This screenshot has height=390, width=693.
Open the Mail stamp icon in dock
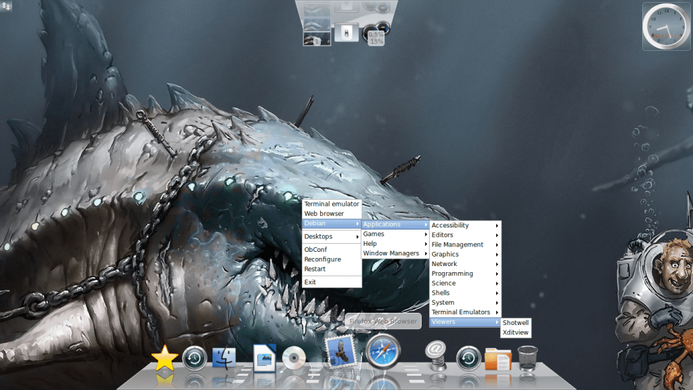coord(340,351)
